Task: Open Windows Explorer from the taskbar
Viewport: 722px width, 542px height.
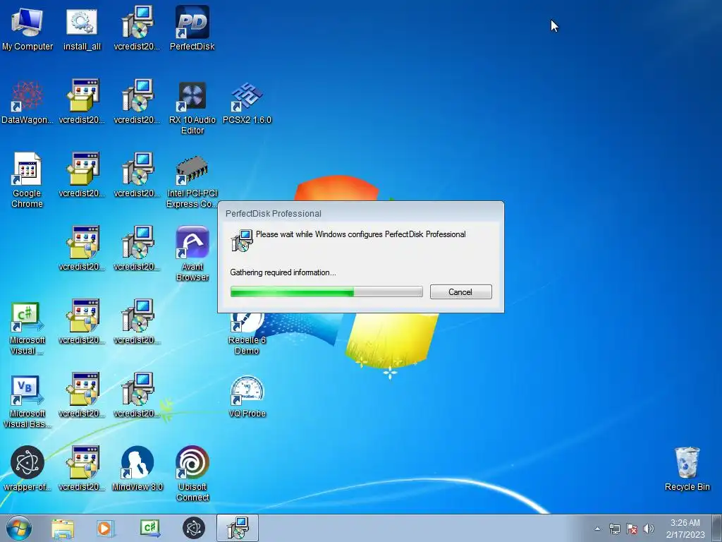Action: point(63,528)
